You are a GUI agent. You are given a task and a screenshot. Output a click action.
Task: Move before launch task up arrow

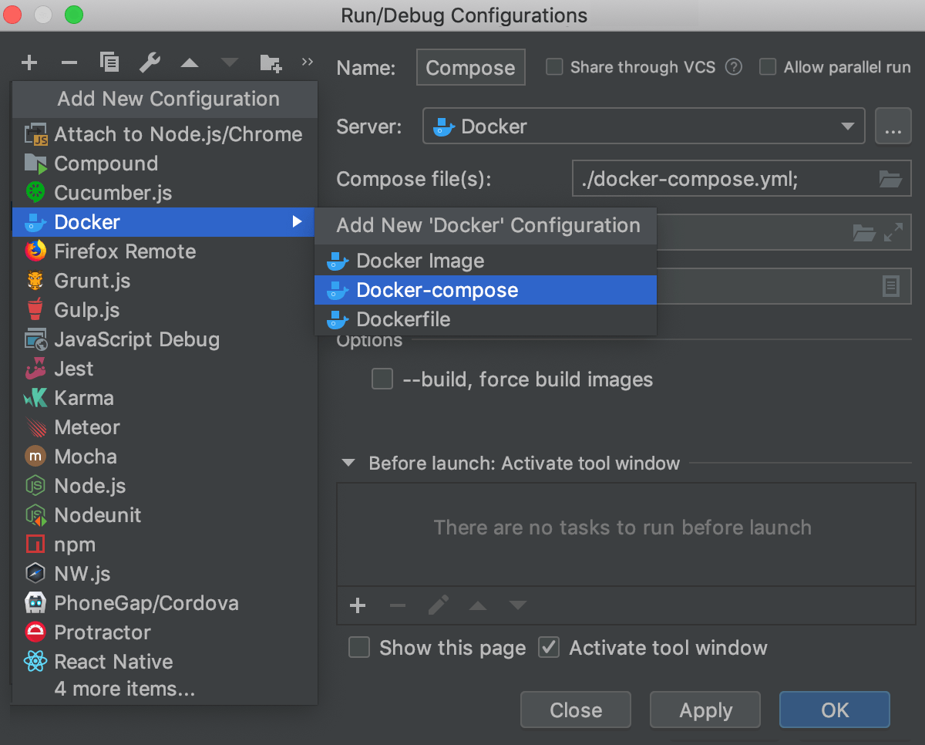point(478,606)
